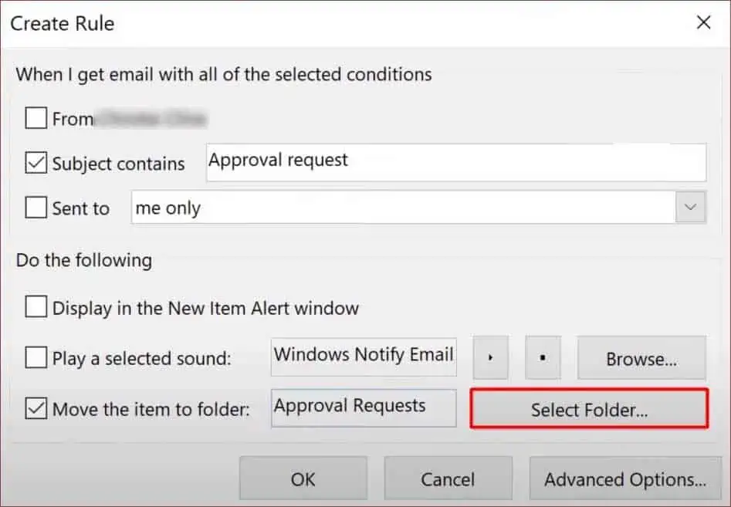Uncheck the Subject contains checkbox
The image size is (731, 507).
[x=36, y=163]
